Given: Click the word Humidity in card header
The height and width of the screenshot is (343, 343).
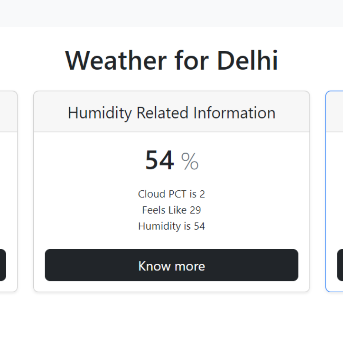Looking at the screenshot, I should (99, 113).
